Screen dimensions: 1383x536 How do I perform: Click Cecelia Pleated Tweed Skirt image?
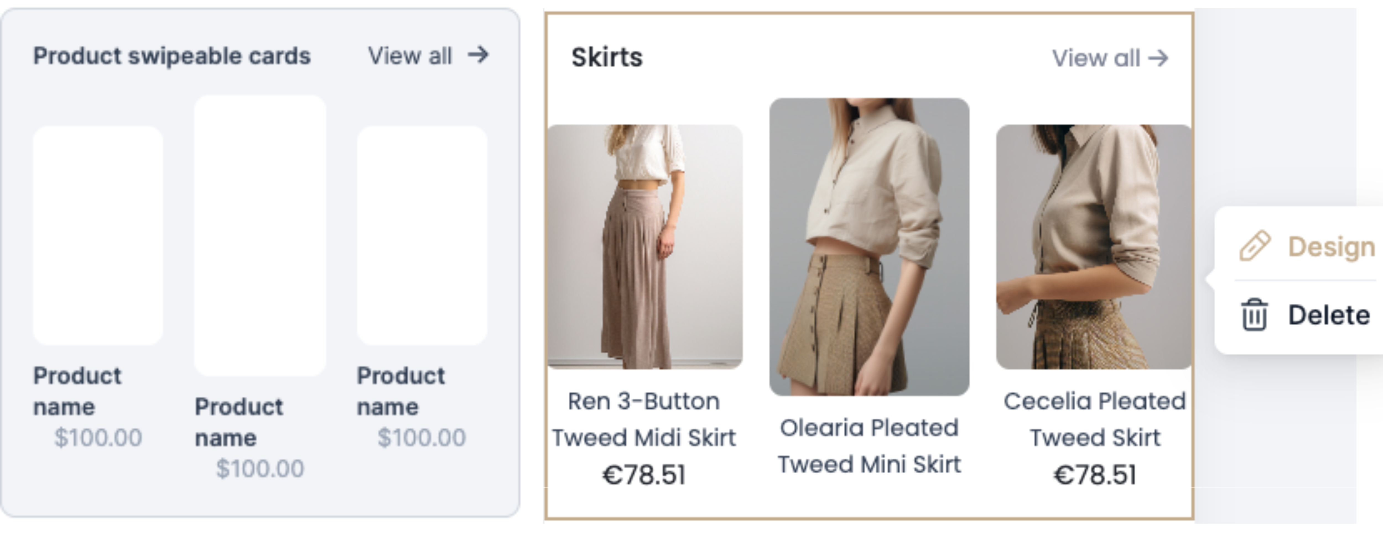[x=1093, y=247]
